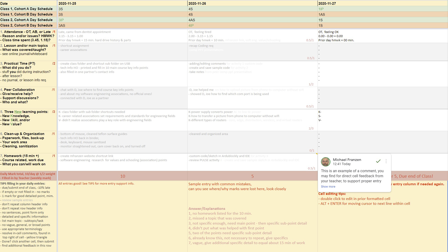Resolve the comment with the checkmark icon
Image resolution: width=448 pixels, height=252 pixels.
click(378, 161)
